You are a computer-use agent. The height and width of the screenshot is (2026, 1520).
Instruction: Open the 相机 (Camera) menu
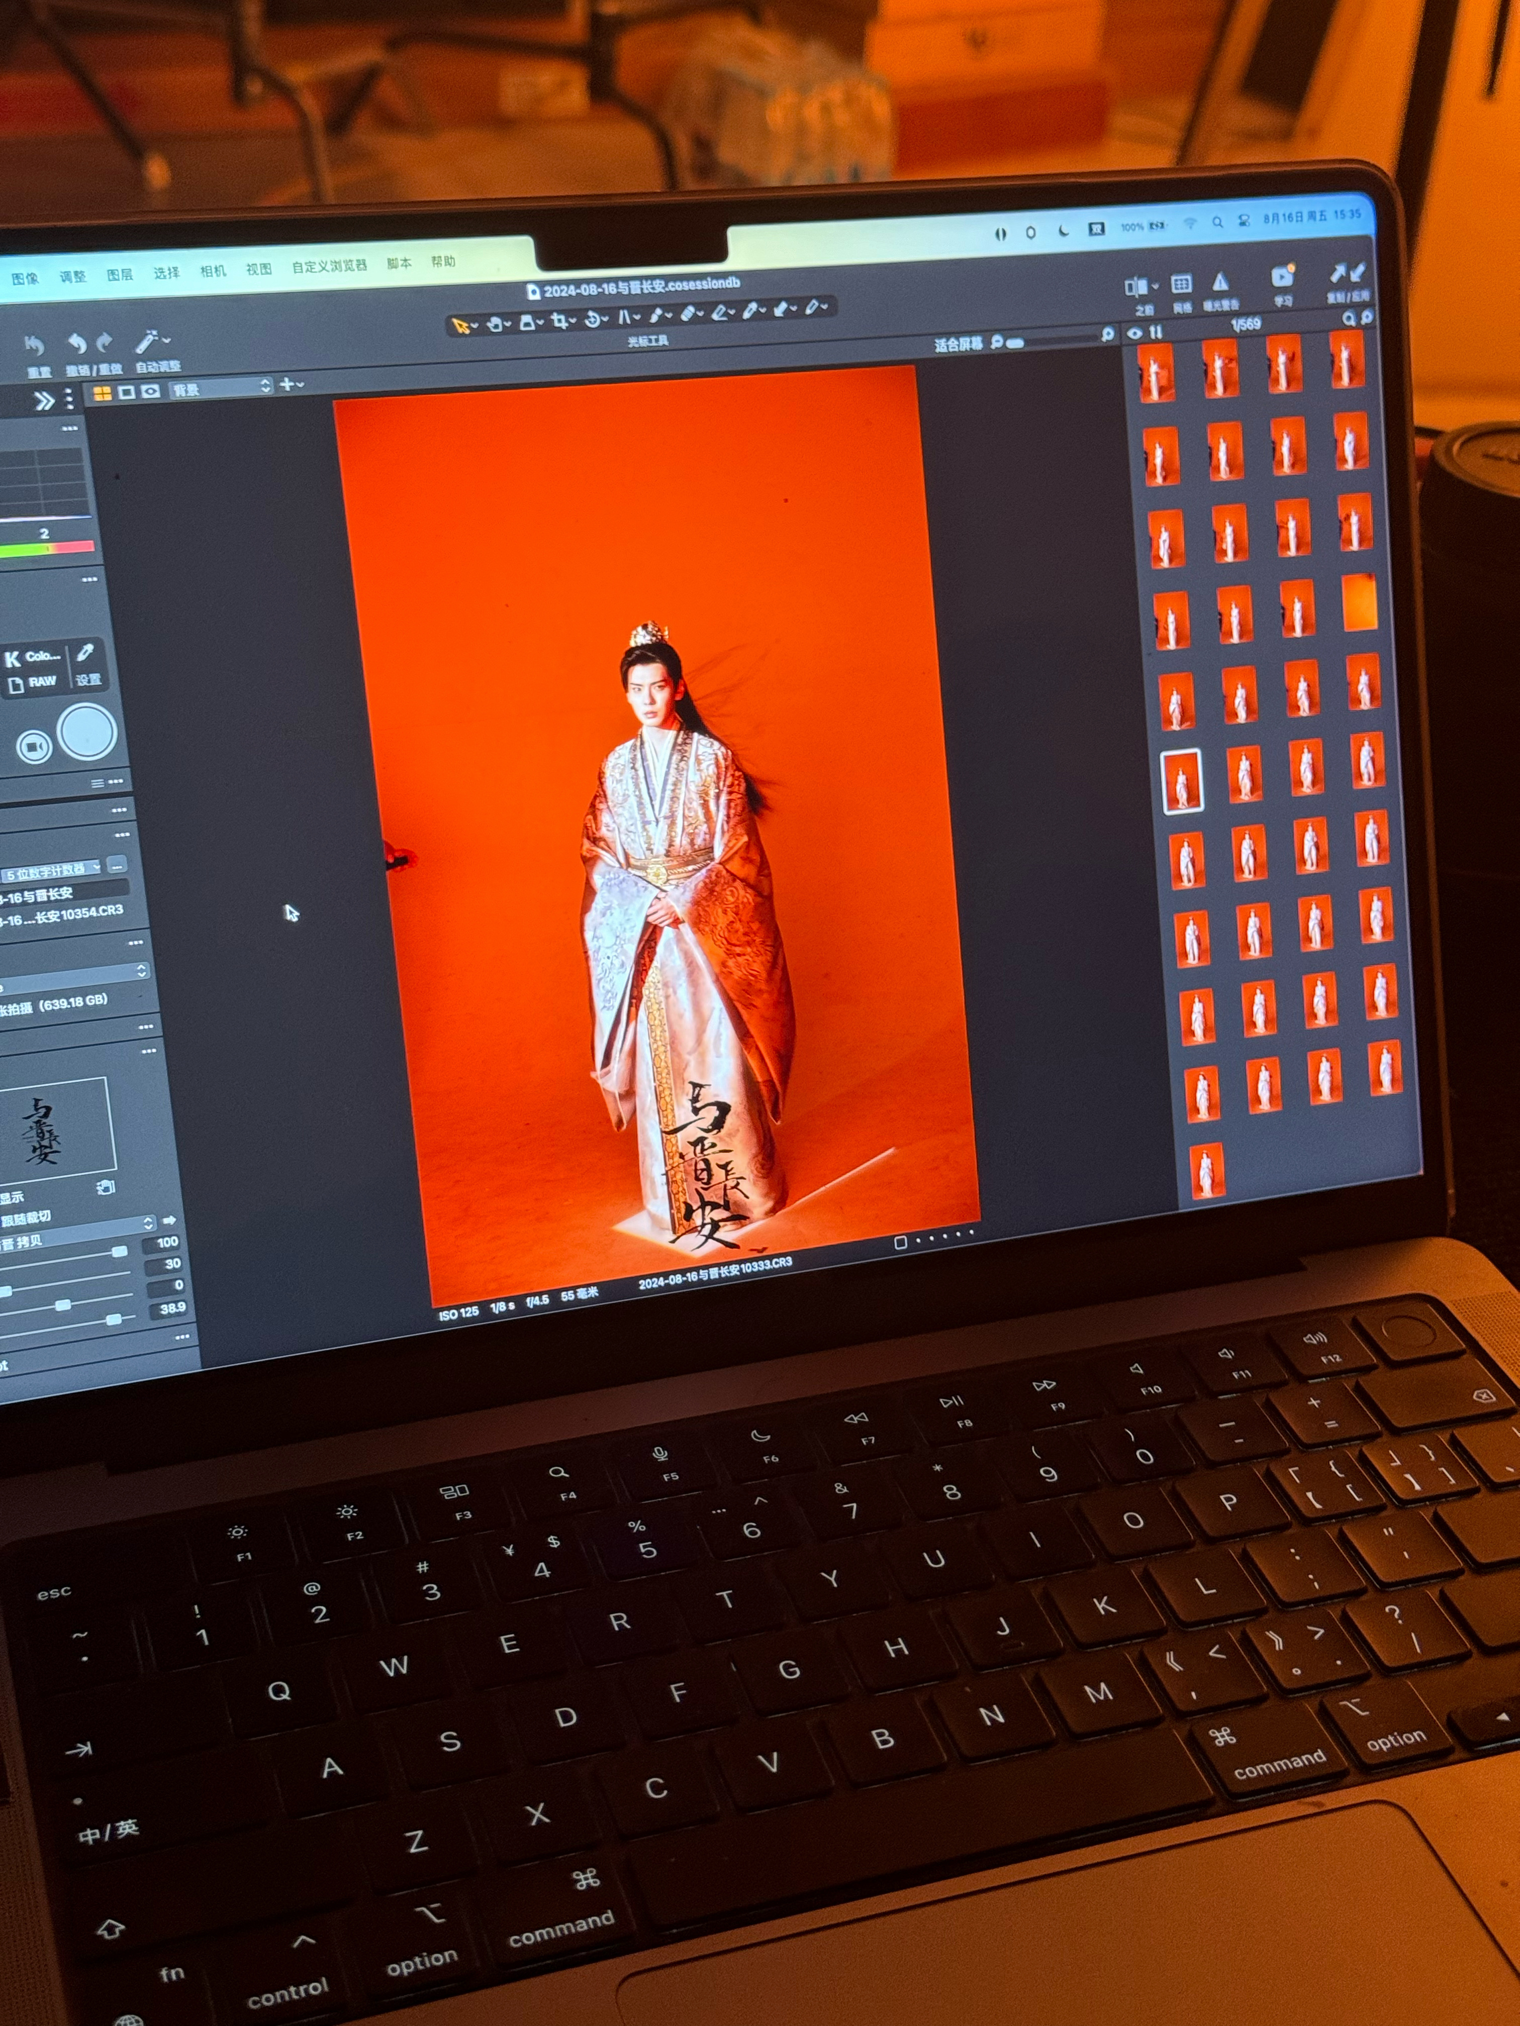(213, 271)
